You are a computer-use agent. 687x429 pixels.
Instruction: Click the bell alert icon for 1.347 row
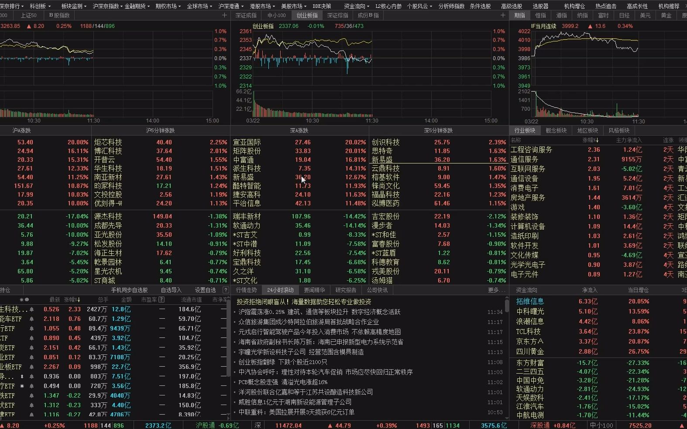[x=31, y=396]
